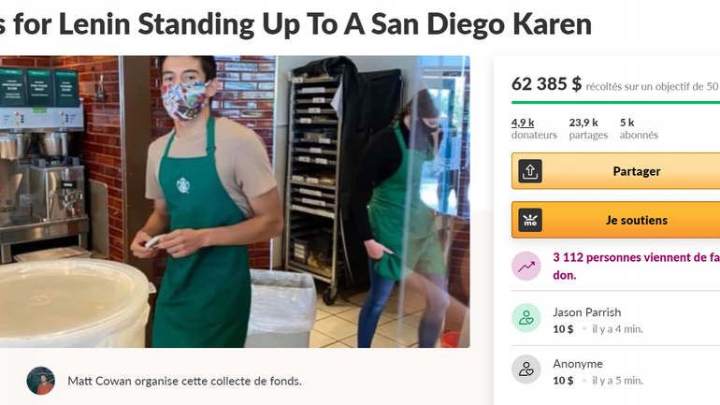Open the Starbucks barista campaign photo
This screenshot has width=720, height=405.
235,202
